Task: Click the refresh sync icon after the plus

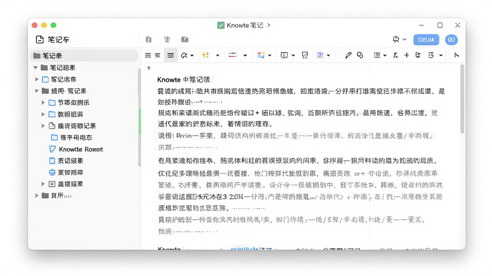Action: click(418, 56)
